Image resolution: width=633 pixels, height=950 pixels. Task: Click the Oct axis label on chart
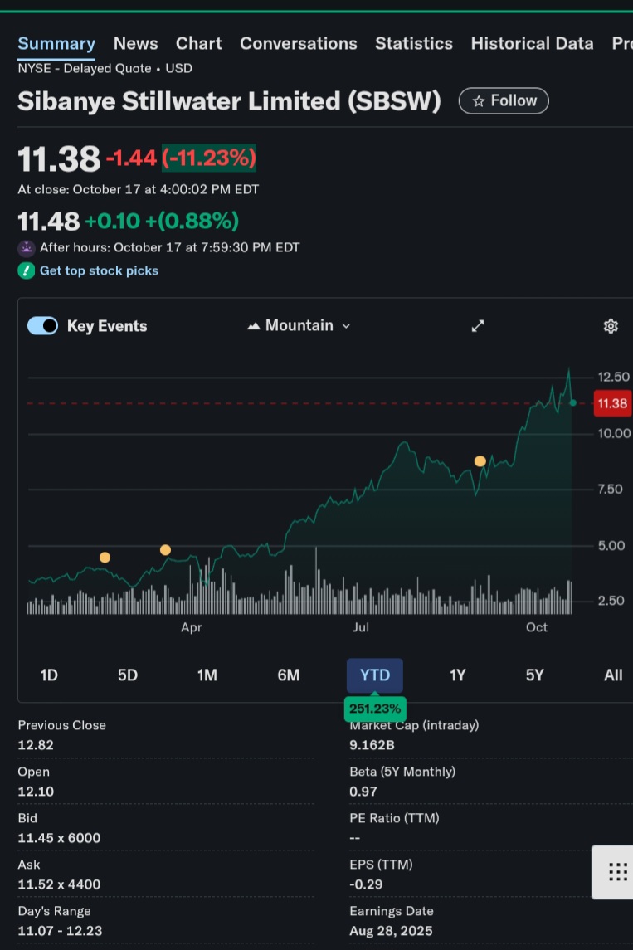536,627
